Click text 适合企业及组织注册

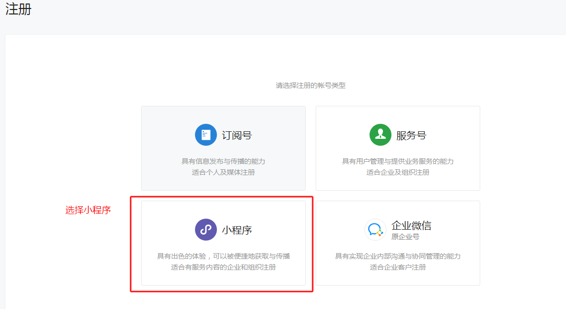pyautogui.click(x=398, y=172)
